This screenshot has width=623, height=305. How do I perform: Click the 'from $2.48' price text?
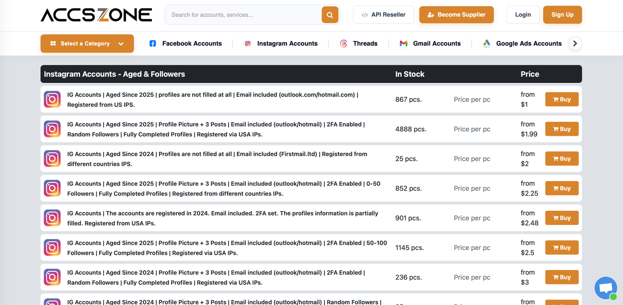tap(530, 218)
